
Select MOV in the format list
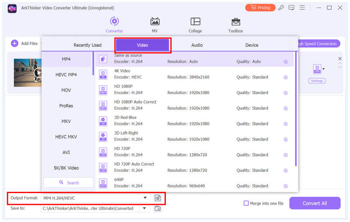(66, 90)
